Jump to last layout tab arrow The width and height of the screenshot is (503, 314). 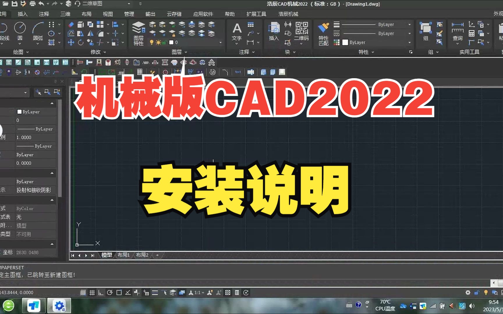pyautogui.click(x=93, y=255)
